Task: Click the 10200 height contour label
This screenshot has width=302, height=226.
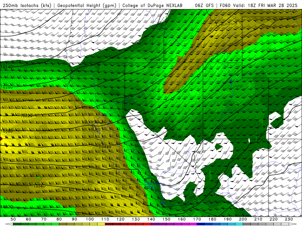Action: [7, 87]
